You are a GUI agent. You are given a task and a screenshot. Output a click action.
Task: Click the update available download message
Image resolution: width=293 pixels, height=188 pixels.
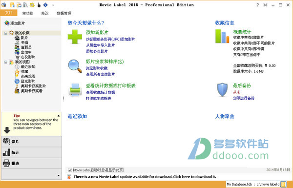pos(145,177)
